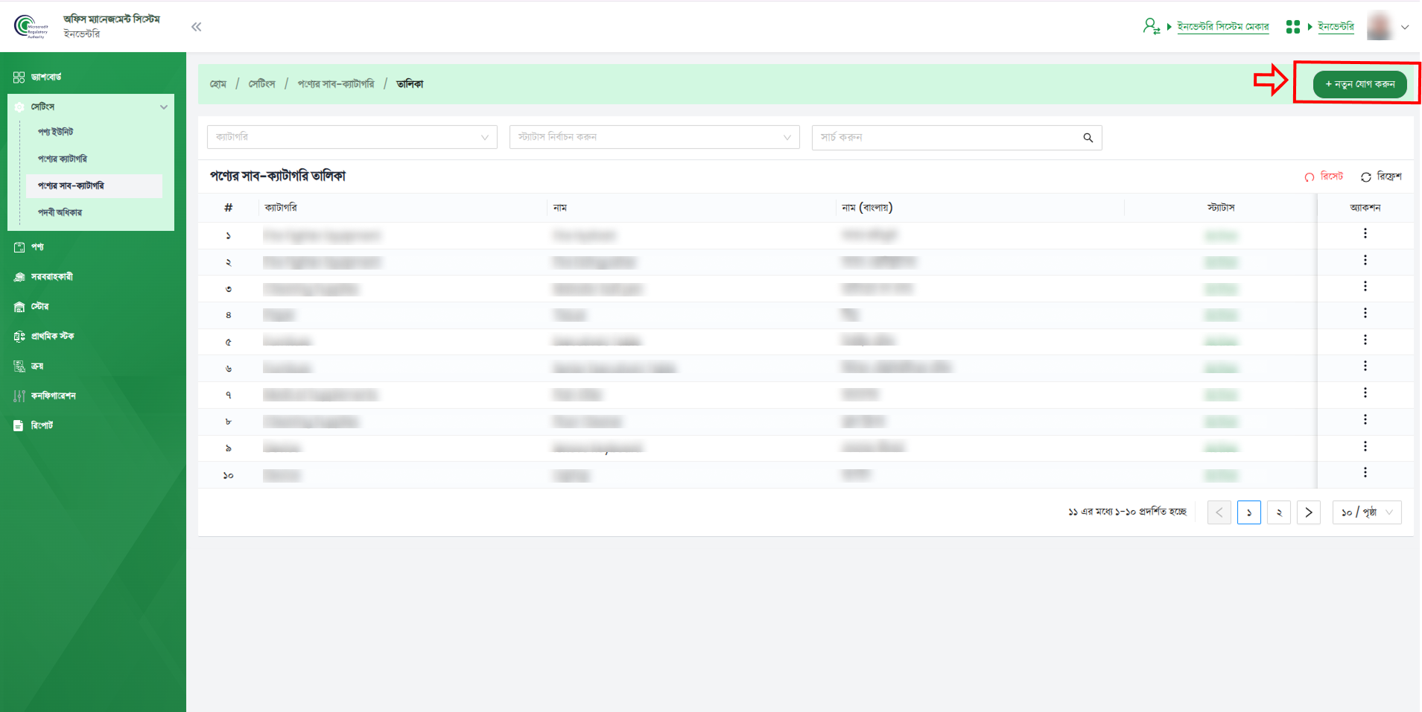Click ক্রয় purchase icon in sidebar
Image resolution: width=1422 pixels, height=712 pixels.
19,366
